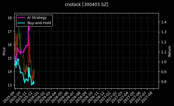Select the cyan Buy-and-Hold legend swatch
174x106 pixels.
click(21, 23)
